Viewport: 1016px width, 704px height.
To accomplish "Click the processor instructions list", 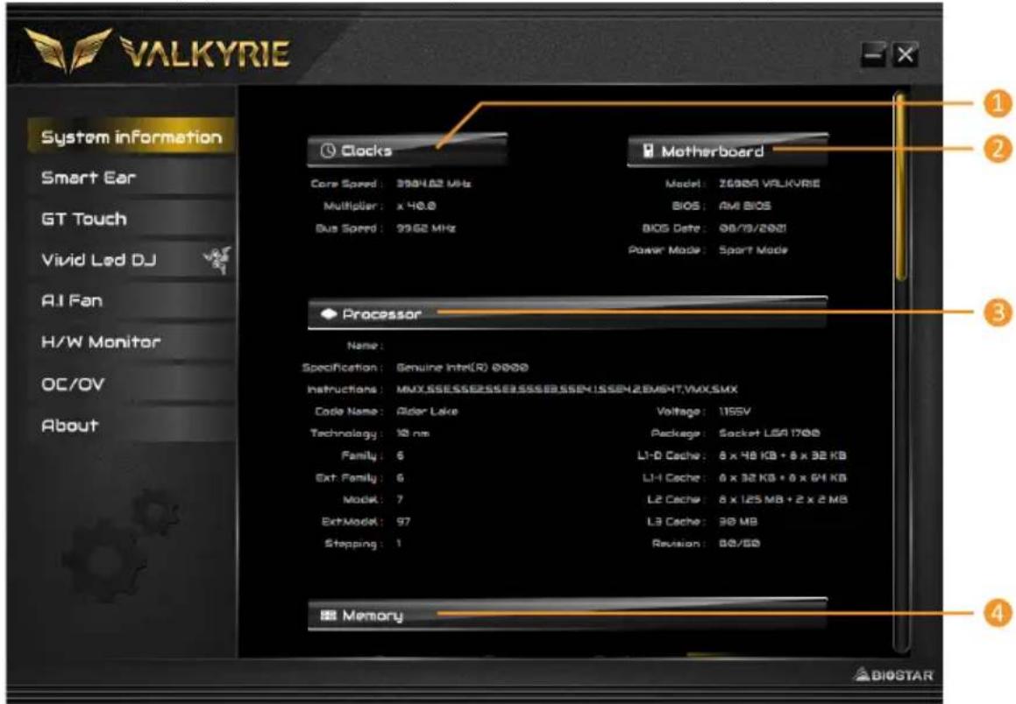I will pyautogui.click(x=566, y=390).
